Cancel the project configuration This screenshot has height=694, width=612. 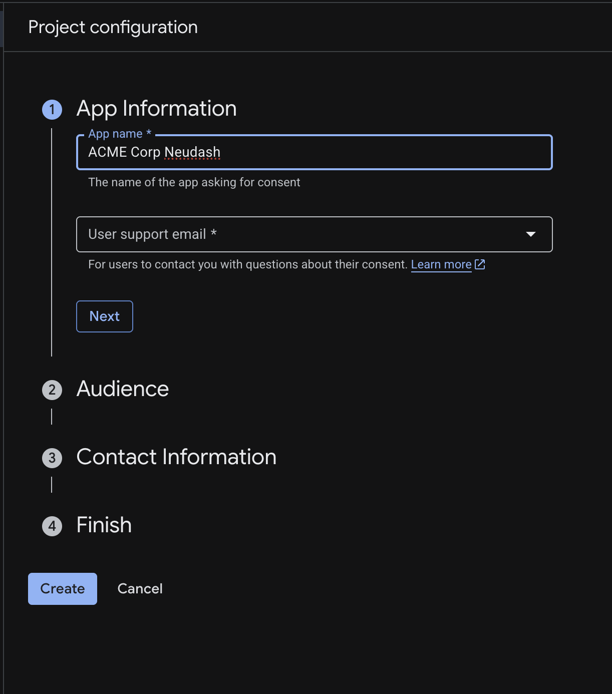tap(140, 588)
